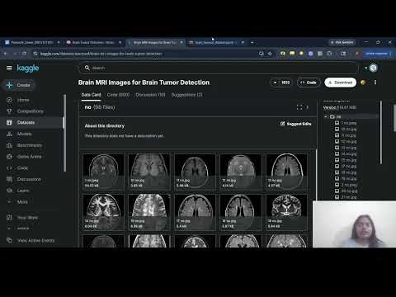Click the browser address bar URL
The height and width of the screenshot is (297, 396).
(x=101, y=54)
